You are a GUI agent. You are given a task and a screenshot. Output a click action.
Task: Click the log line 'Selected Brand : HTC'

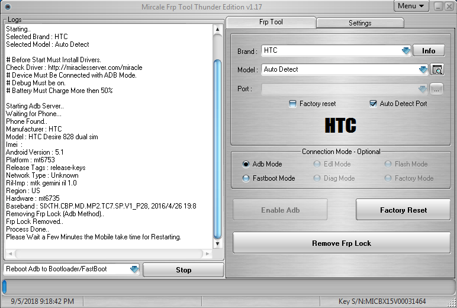point(37,37)
